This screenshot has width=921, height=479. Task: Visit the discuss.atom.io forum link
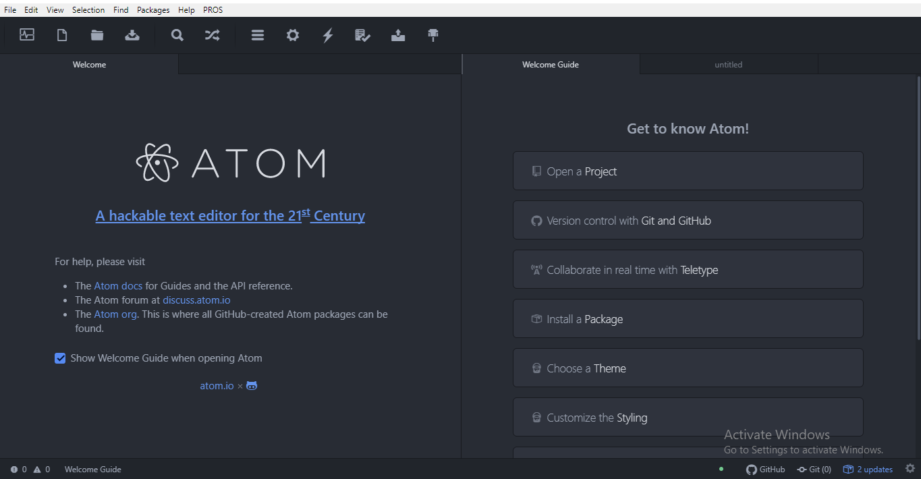coord(196,300)
